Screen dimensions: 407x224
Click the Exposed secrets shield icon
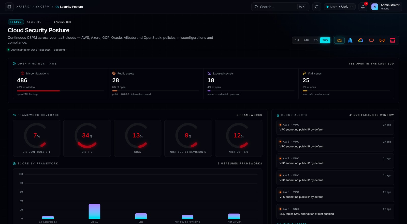click(209, 73)
